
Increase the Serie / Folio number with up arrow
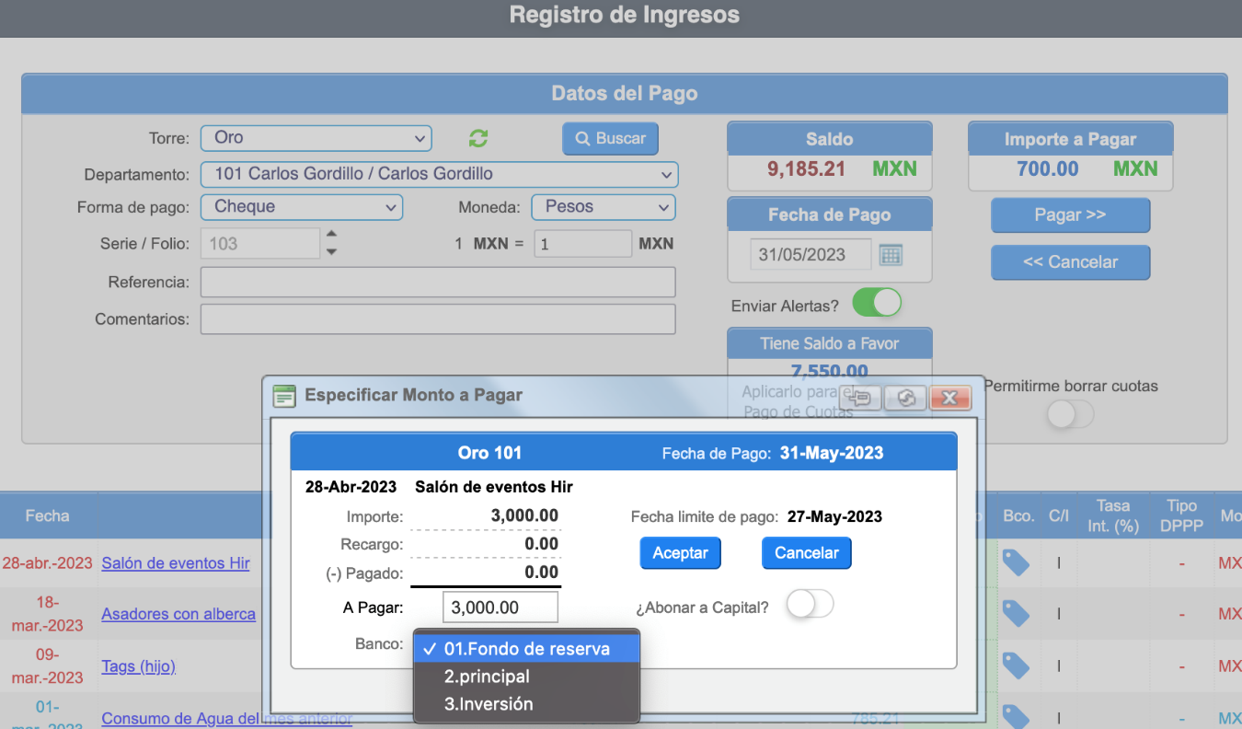tap(332, 235)
